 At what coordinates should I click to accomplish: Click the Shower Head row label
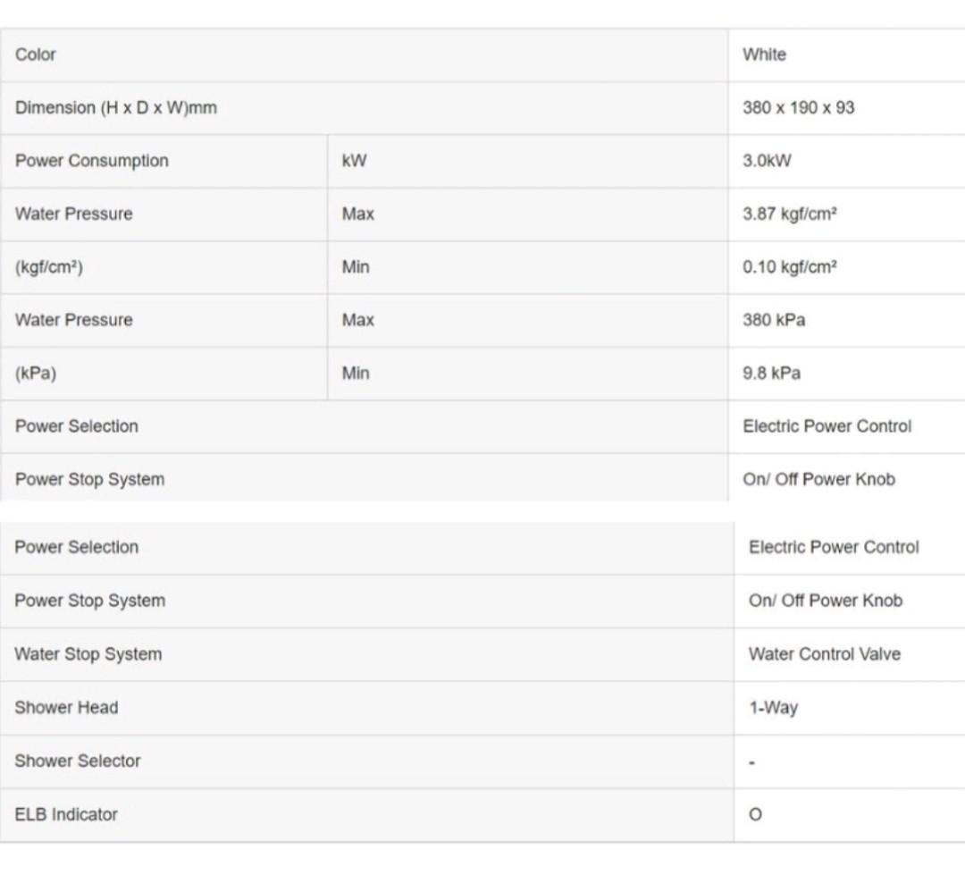click(66, 708)
